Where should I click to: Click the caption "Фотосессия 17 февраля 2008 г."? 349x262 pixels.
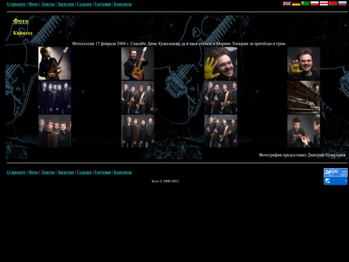101,44
